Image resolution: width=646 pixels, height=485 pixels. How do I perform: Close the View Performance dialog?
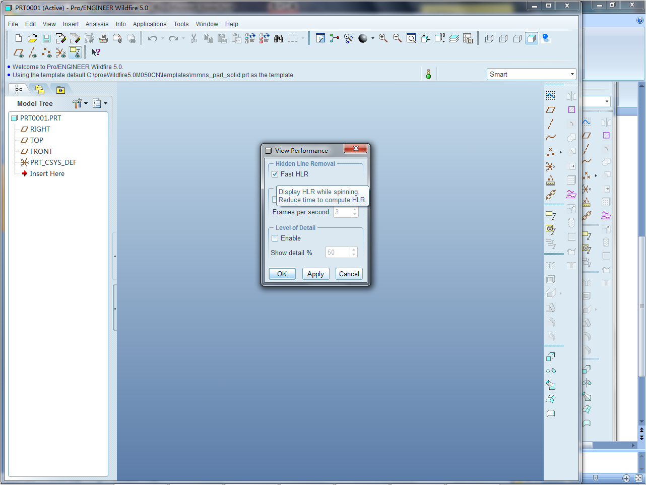pyautogui.click(x=356, y=148)
